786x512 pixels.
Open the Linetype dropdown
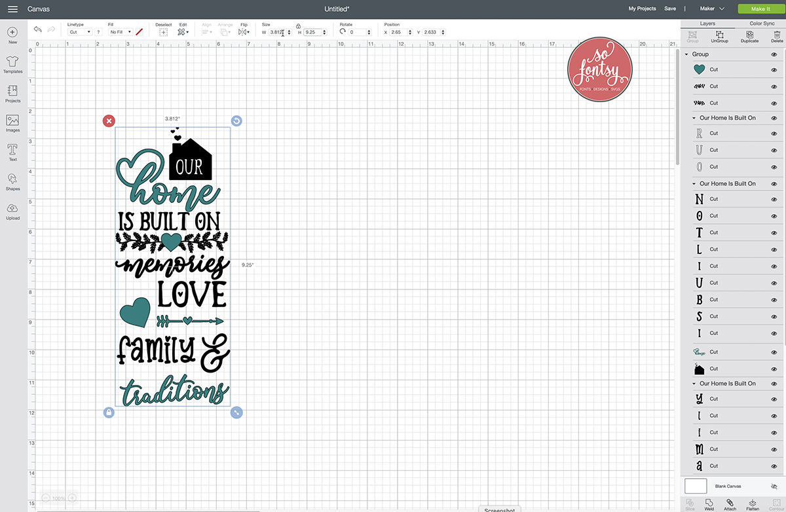coord(79,31)
